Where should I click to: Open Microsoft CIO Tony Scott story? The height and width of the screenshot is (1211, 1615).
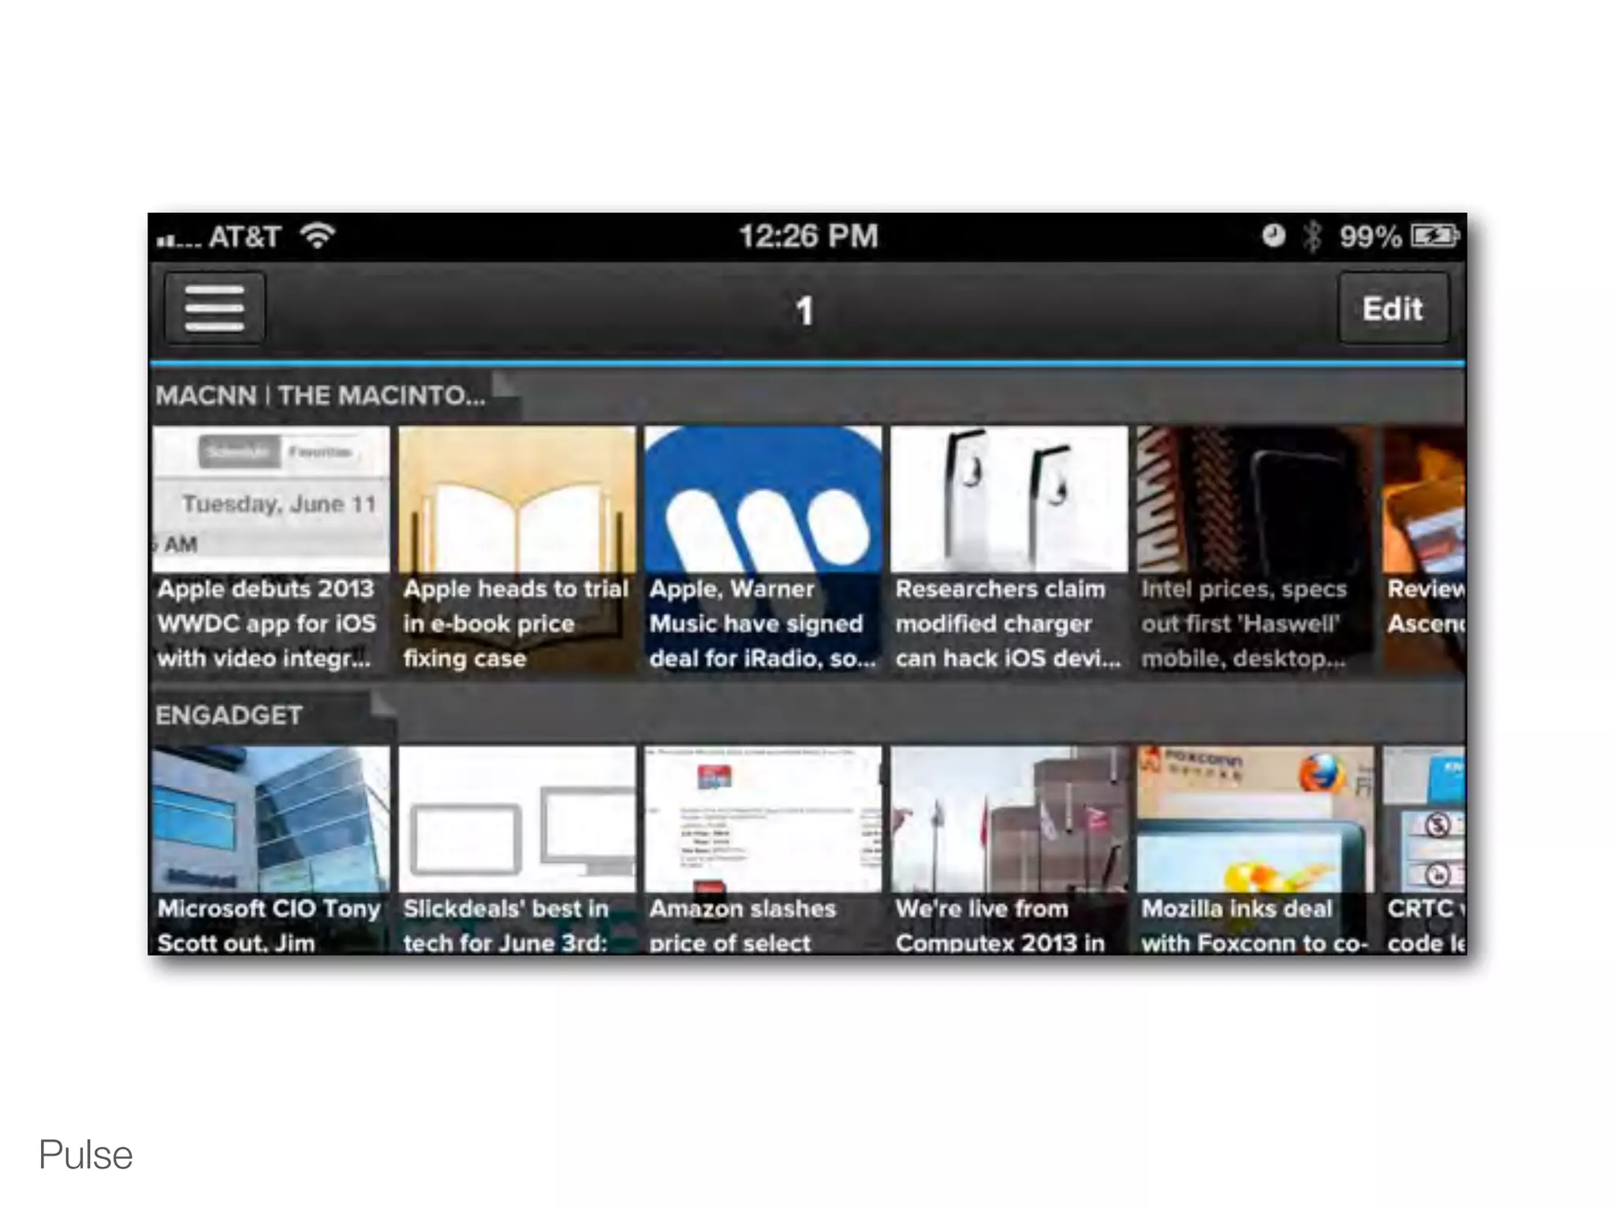pyautogui.click(x=270, y=850)
